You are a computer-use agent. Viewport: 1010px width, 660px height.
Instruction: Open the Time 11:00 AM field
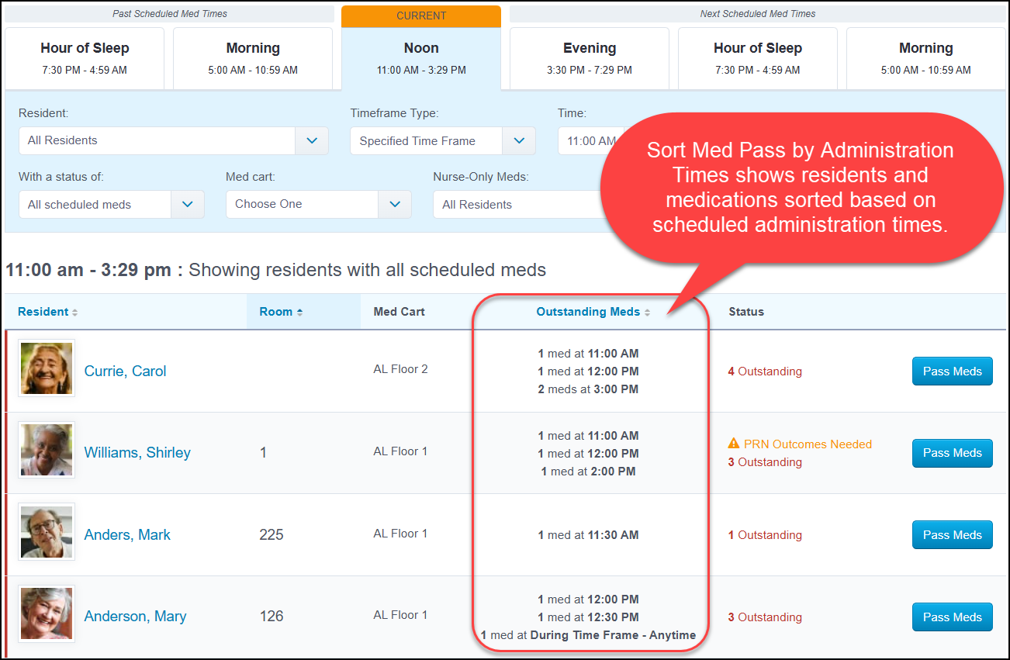591,141
